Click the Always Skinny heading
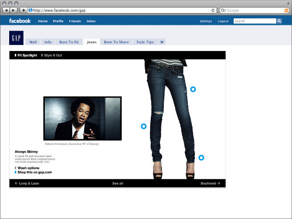292x219 pixels. (x=26, y=151)
